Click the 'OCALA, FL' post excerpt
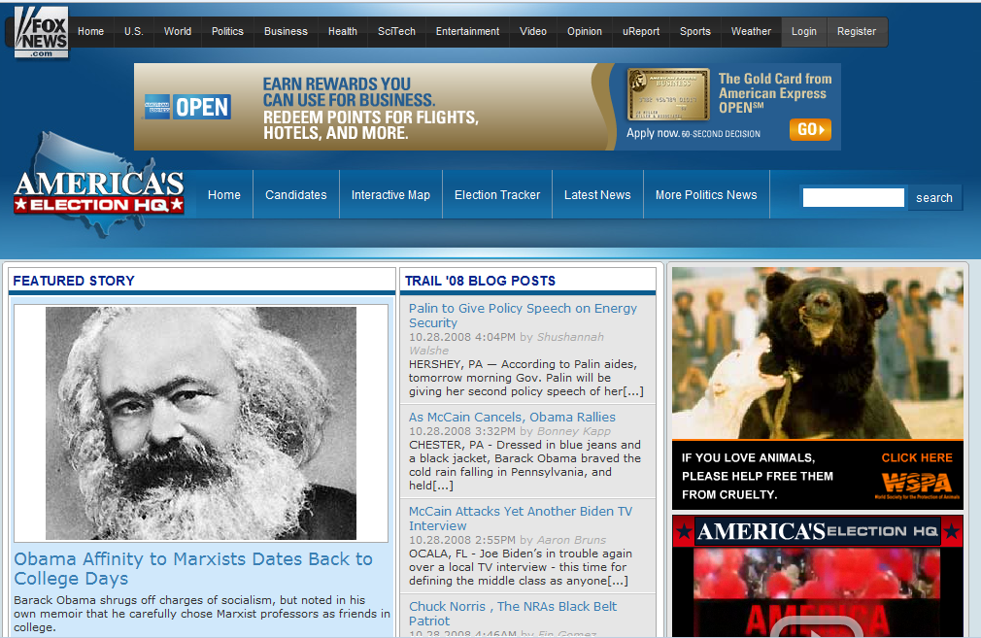The height and width of the screenshot is (638, 981). point(521,567)
